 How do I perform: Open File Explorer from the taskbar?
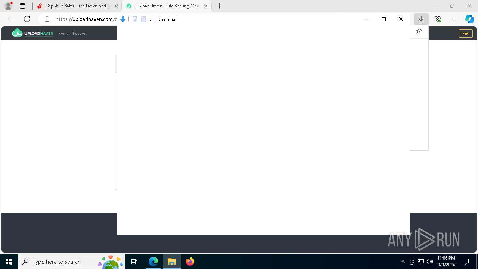tap(171, 262)
